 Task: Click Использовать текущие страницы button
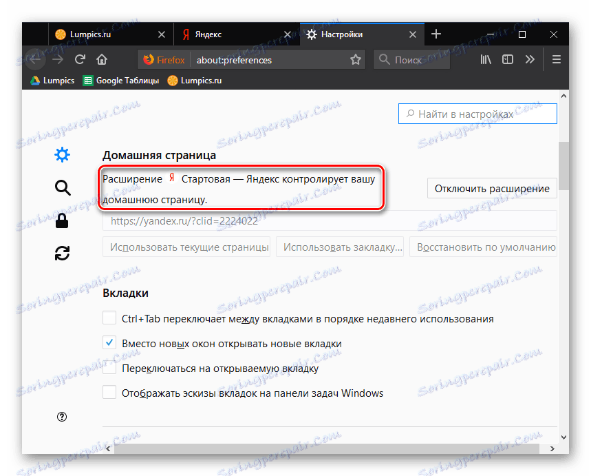(186, 247)
